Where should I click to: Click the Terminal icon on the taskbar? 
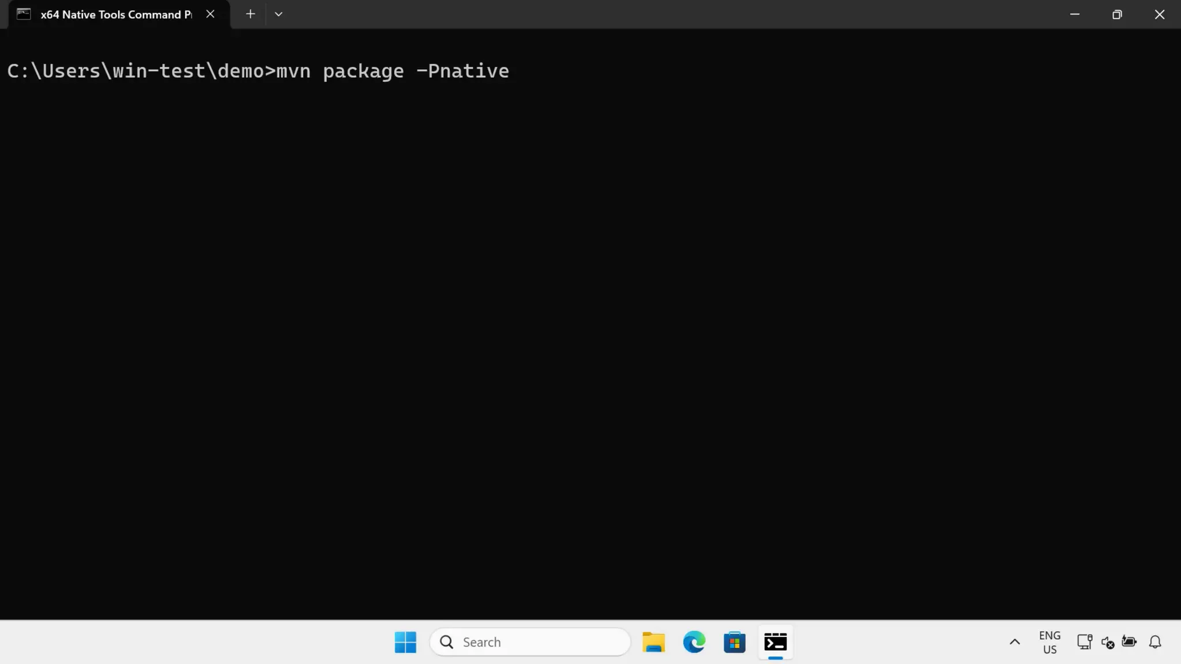[x=776, y=642]
